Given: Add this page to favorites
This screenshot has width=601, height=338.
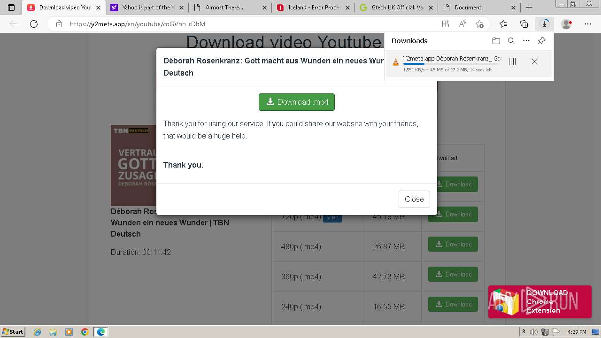Looking at the screenshot, I should tap(479, 24).
